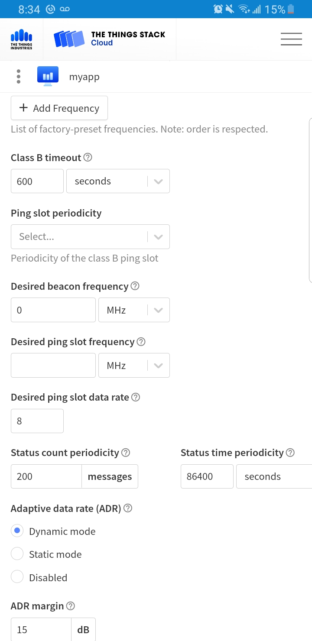This screenshot has height=641, width=312.
Task: Click the myapp application icon
Action: pyautogui.click(x=48, y=77)
